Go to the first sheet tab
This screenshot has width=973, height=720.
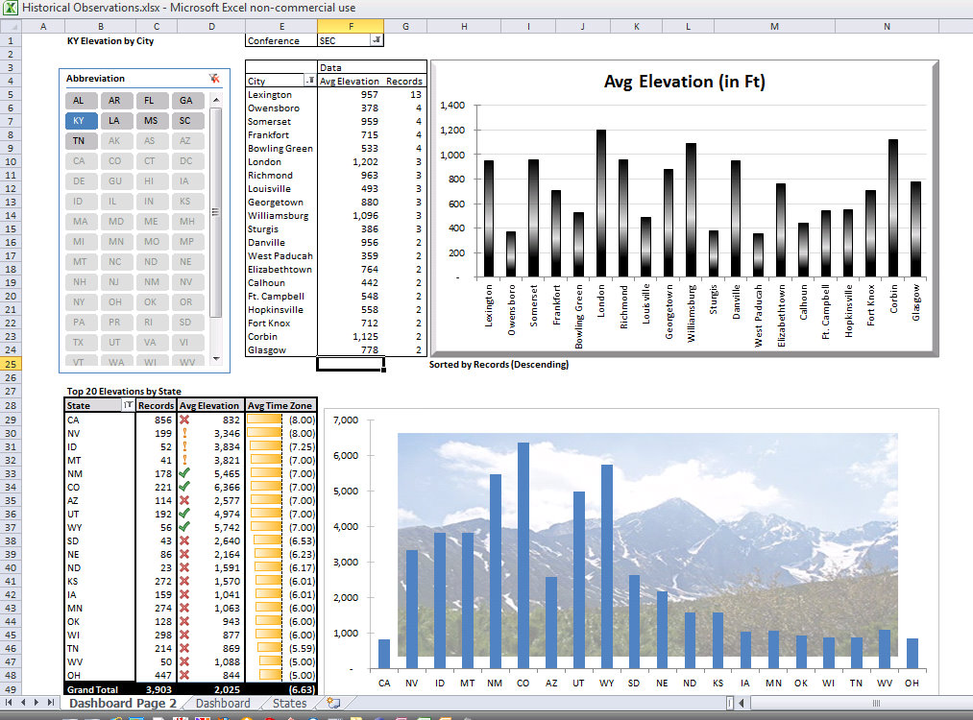click(9, 704)
